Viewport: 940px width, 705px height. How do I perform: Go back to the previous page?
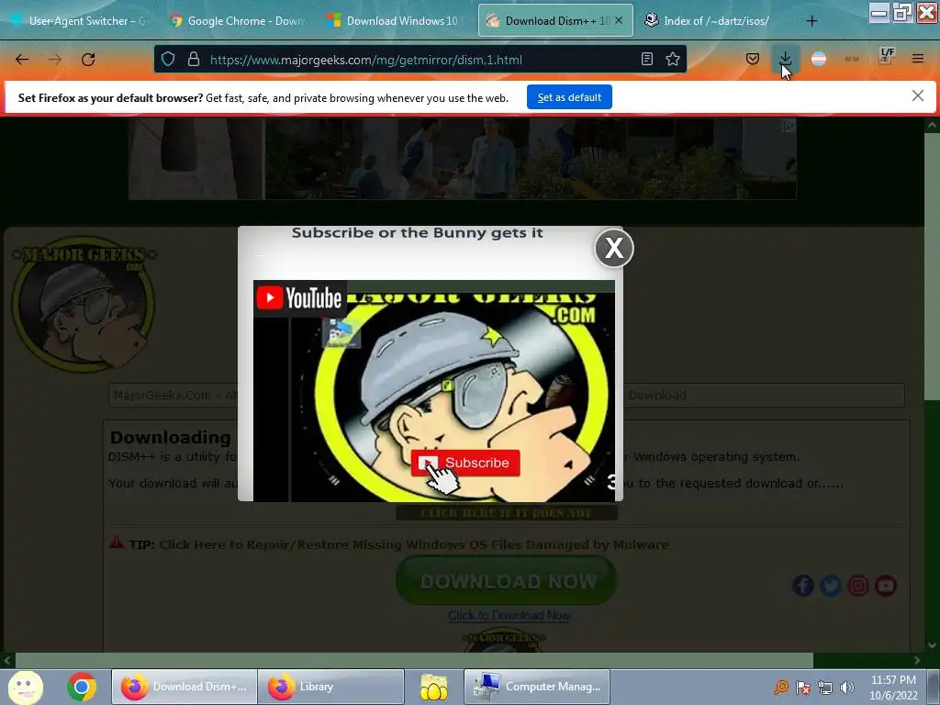pos(22,60)
